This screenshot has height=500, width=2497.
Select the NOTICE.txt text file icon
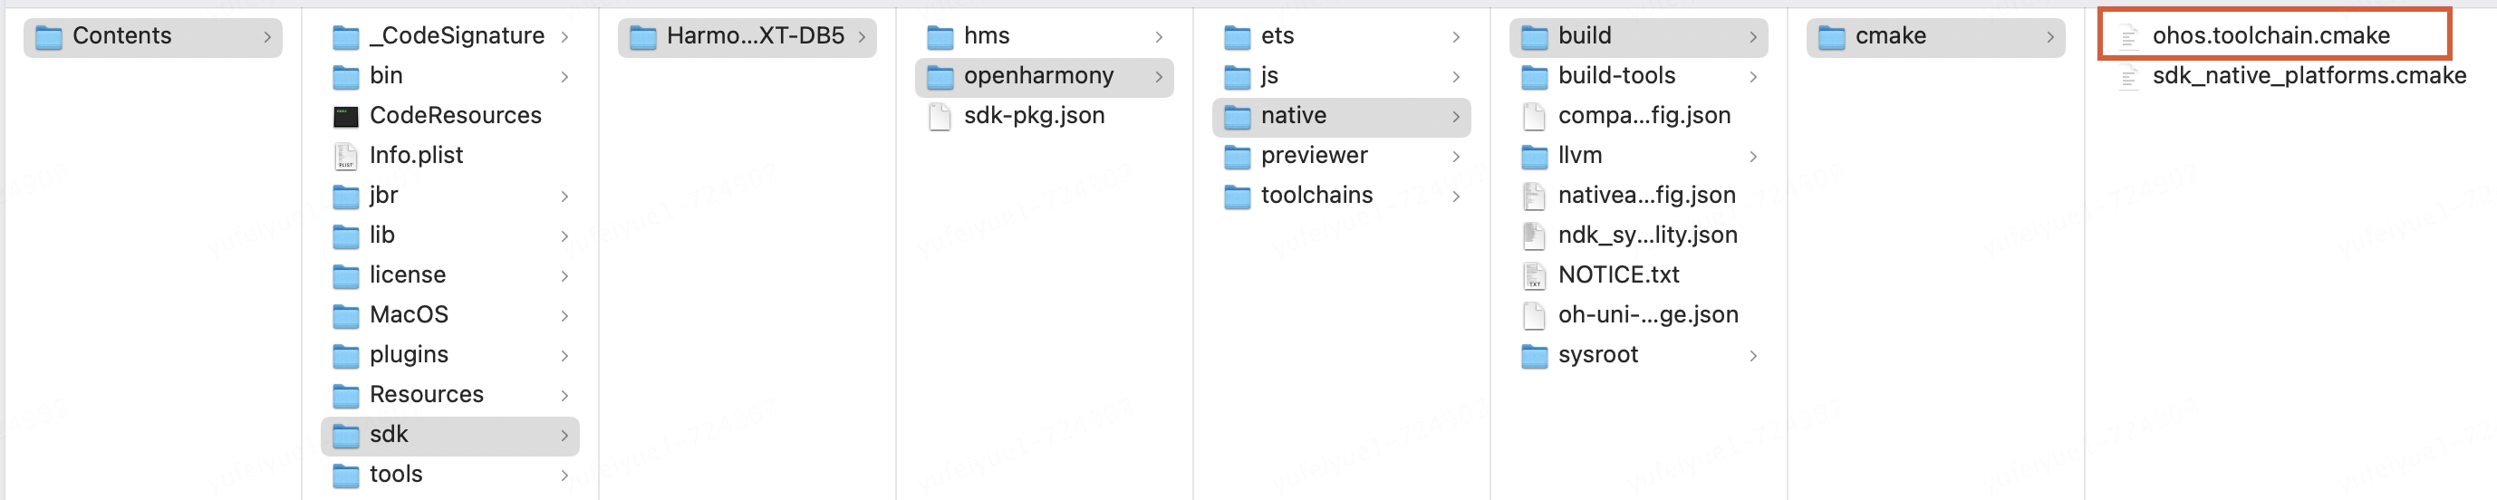(x=1534, y=276)
